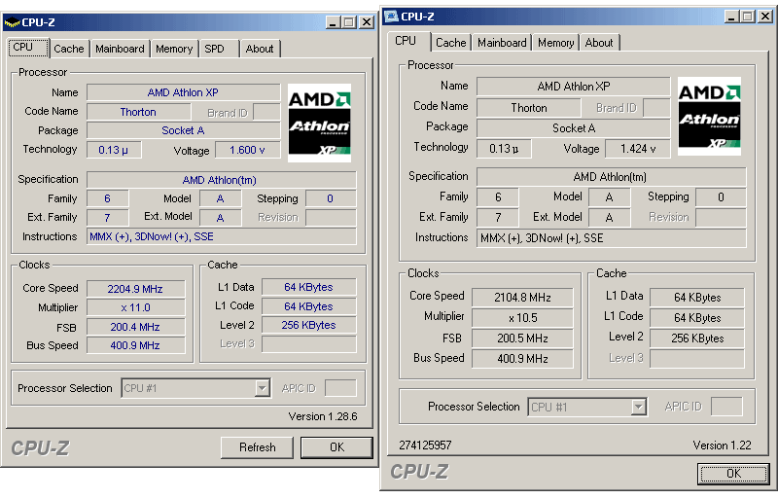
Task: Close the right CPU-Z window
Action: (x=765, y=17)
